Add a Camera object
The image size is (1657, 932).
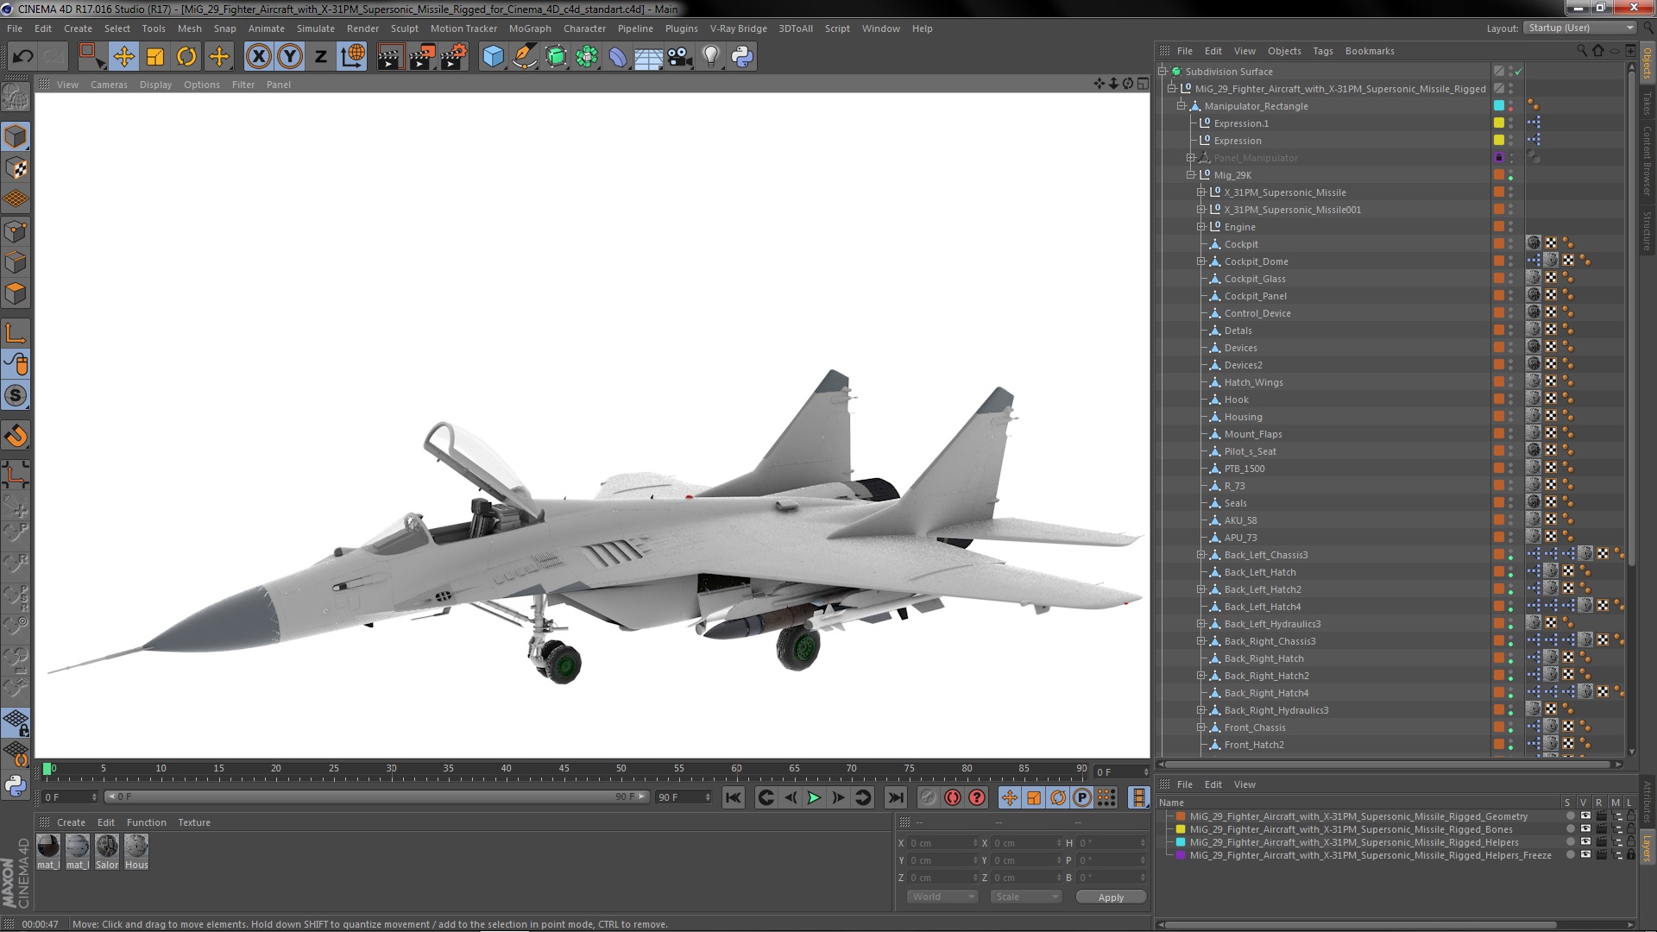point(680,57)
